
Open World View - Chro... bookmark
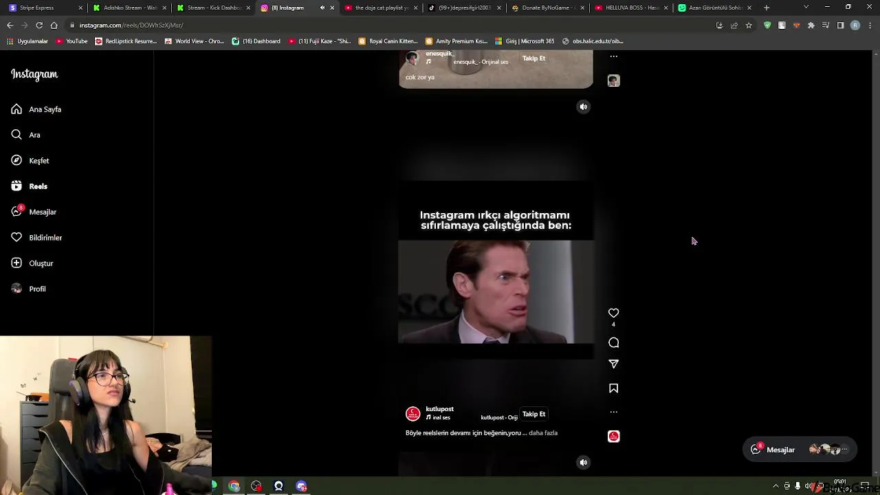pyautogui.click(x=195, y=41)
